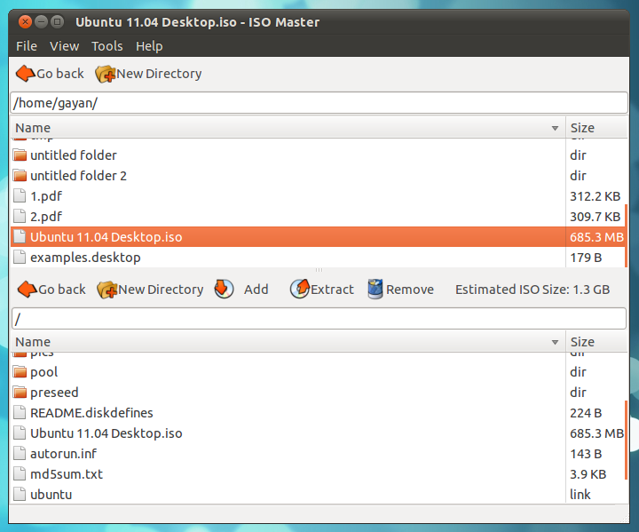Open the Help menu
This screenshot has height=532, width=639.
(x=149, y=46)
